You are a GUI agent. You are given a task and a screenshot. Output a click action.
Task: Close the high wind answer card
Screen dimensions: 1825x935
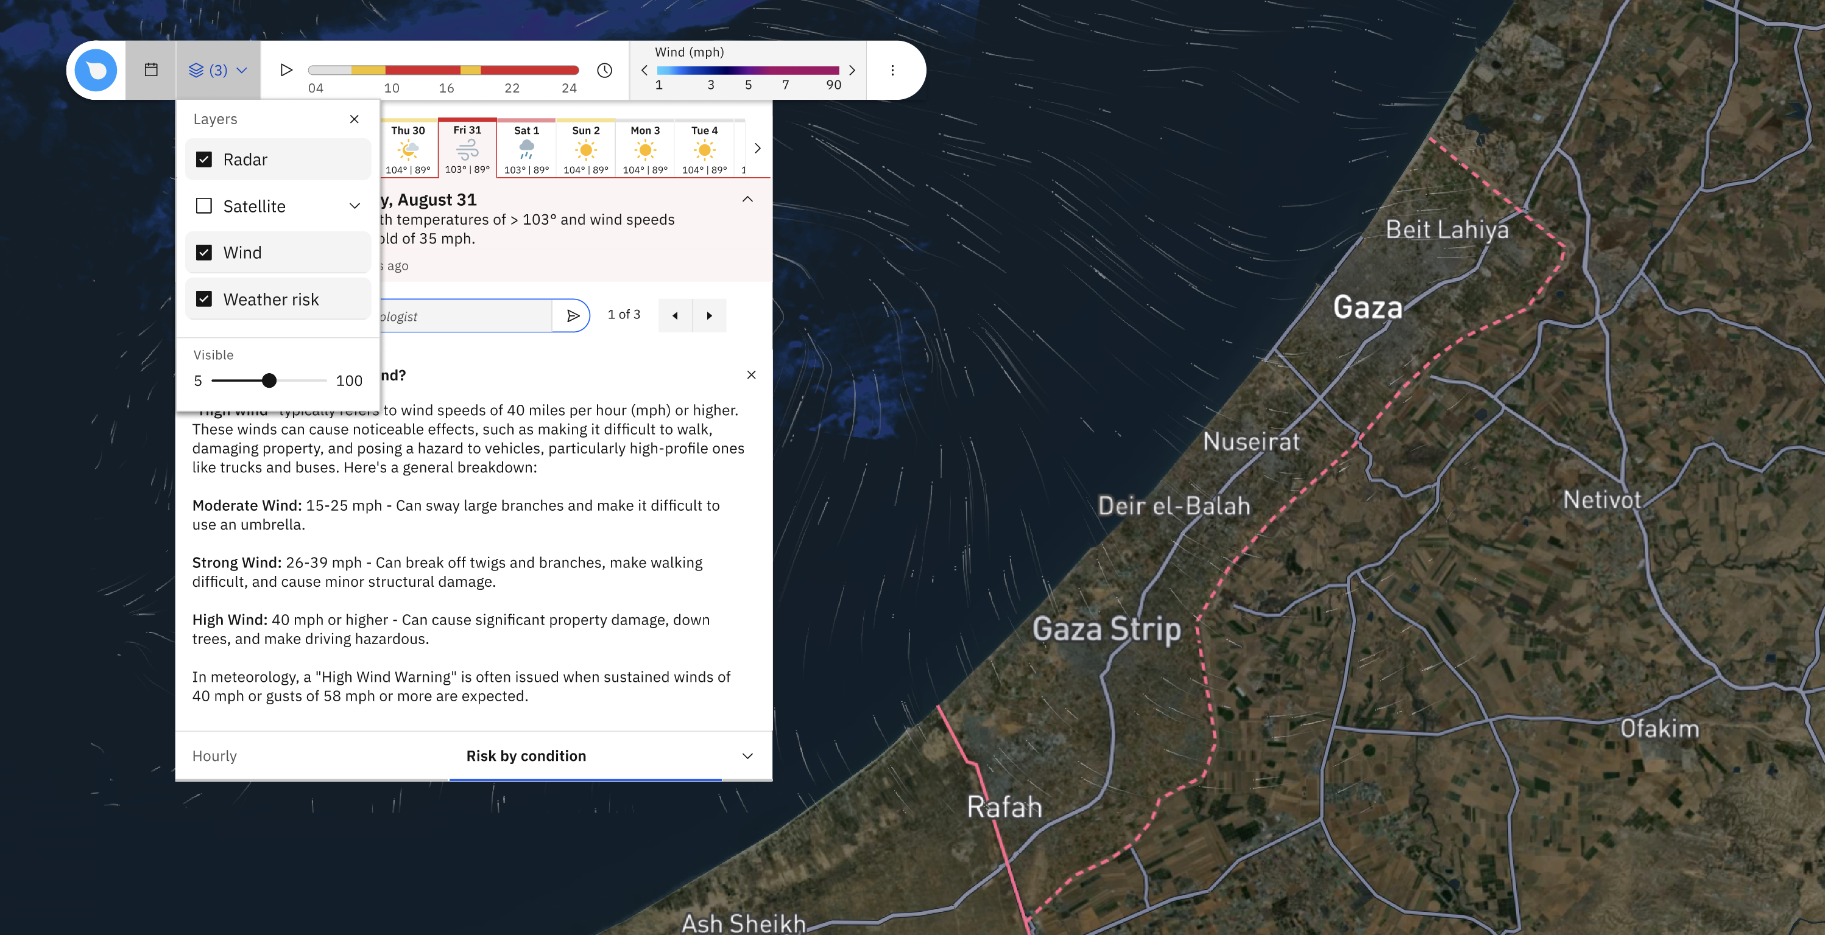752,375
